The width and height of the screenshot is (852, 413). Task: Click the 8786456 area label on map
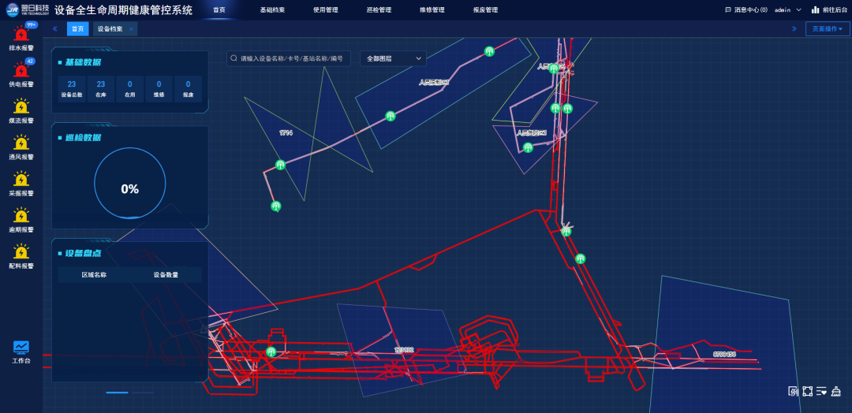[x=724, y=354]
